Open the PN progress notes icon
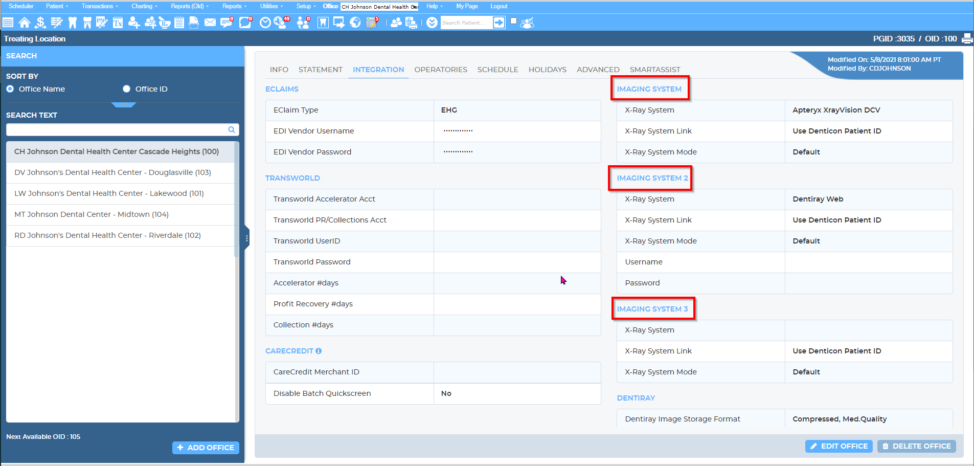The height and width of the screenshot is (466, 974). coord(102,23)
